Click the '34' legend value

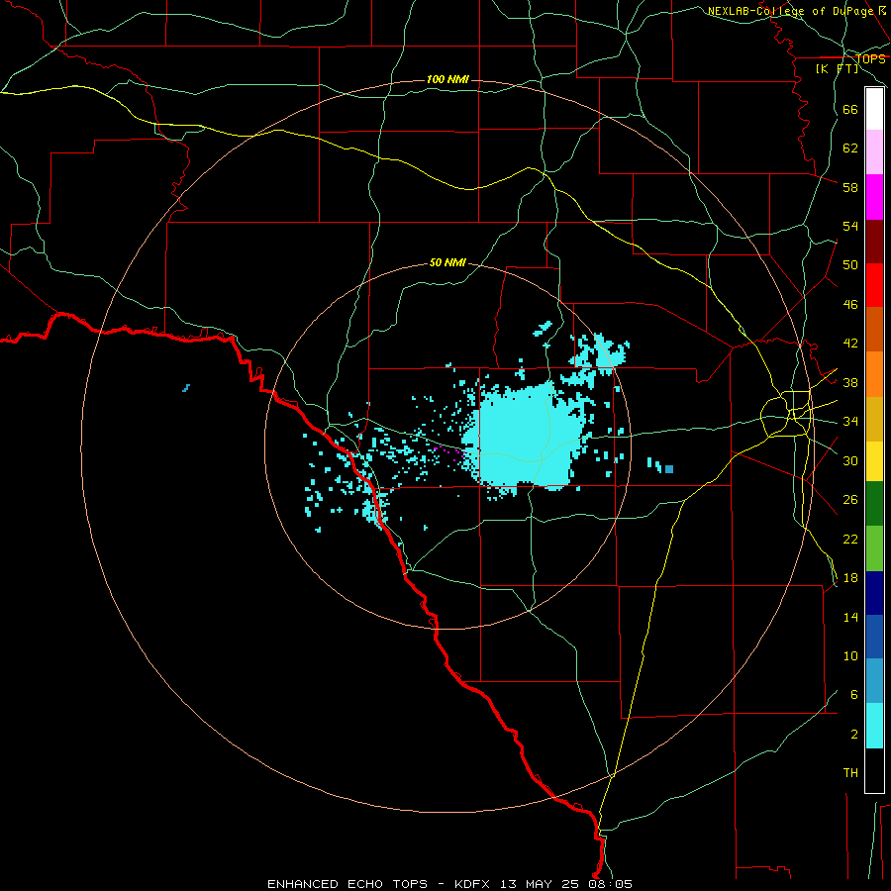tap(850, 421)
